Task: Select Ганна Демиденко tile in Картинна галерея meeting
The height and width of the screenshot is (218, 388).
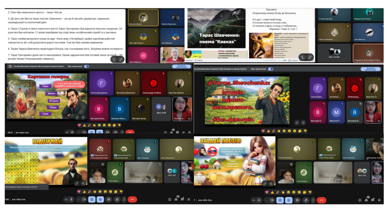Action: (x=101, y=83)
